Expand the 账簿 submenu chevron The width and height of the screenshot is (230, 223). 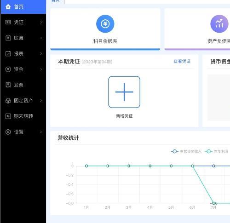[x=41, y=38]
